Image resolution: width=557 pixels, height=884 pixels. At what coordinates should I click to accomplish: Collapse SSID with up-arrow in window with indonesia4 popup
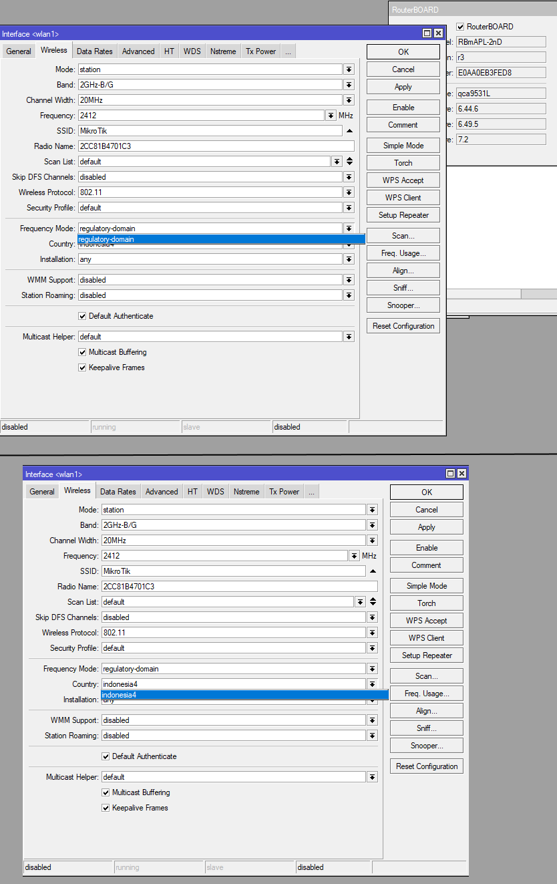373,571
